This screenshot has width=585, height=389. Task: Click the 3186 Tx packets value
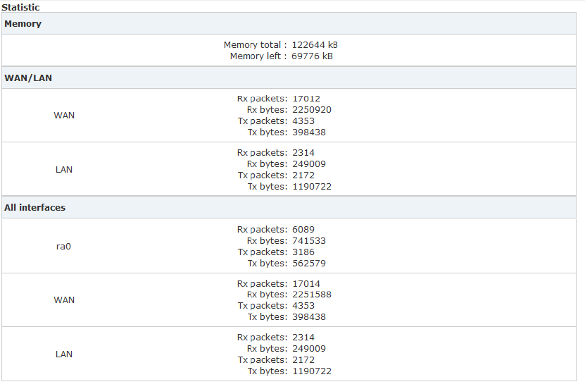(x=303, y=252)
